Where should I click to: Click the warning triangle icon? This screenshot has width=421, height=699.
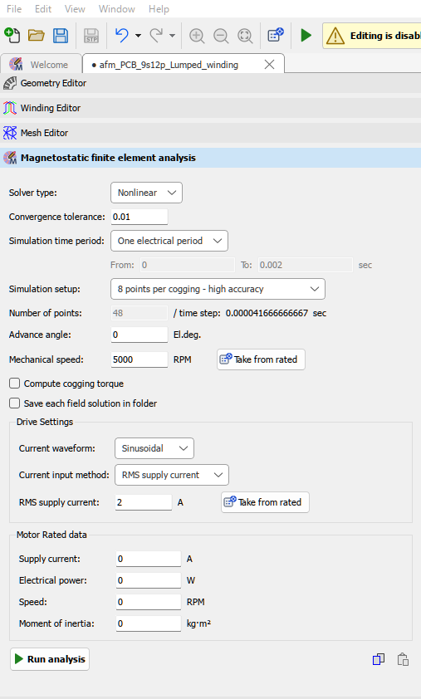335,36
